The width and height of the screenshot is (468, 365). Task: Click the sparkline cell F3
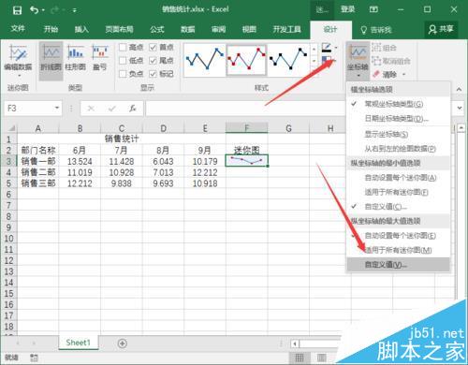(x=246, y=161)
